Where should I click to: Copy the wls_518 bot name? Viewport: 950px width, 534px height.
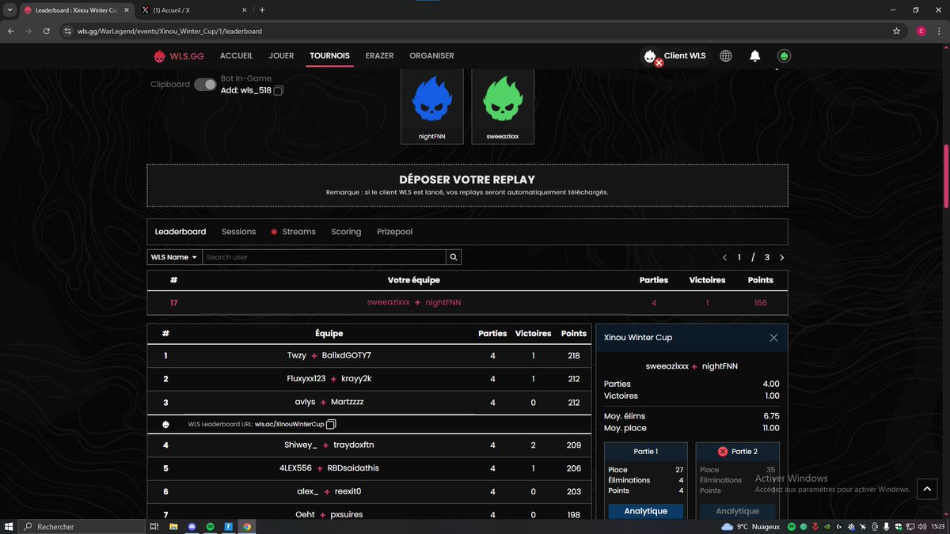pyautogui.click(x=279, y=90)
